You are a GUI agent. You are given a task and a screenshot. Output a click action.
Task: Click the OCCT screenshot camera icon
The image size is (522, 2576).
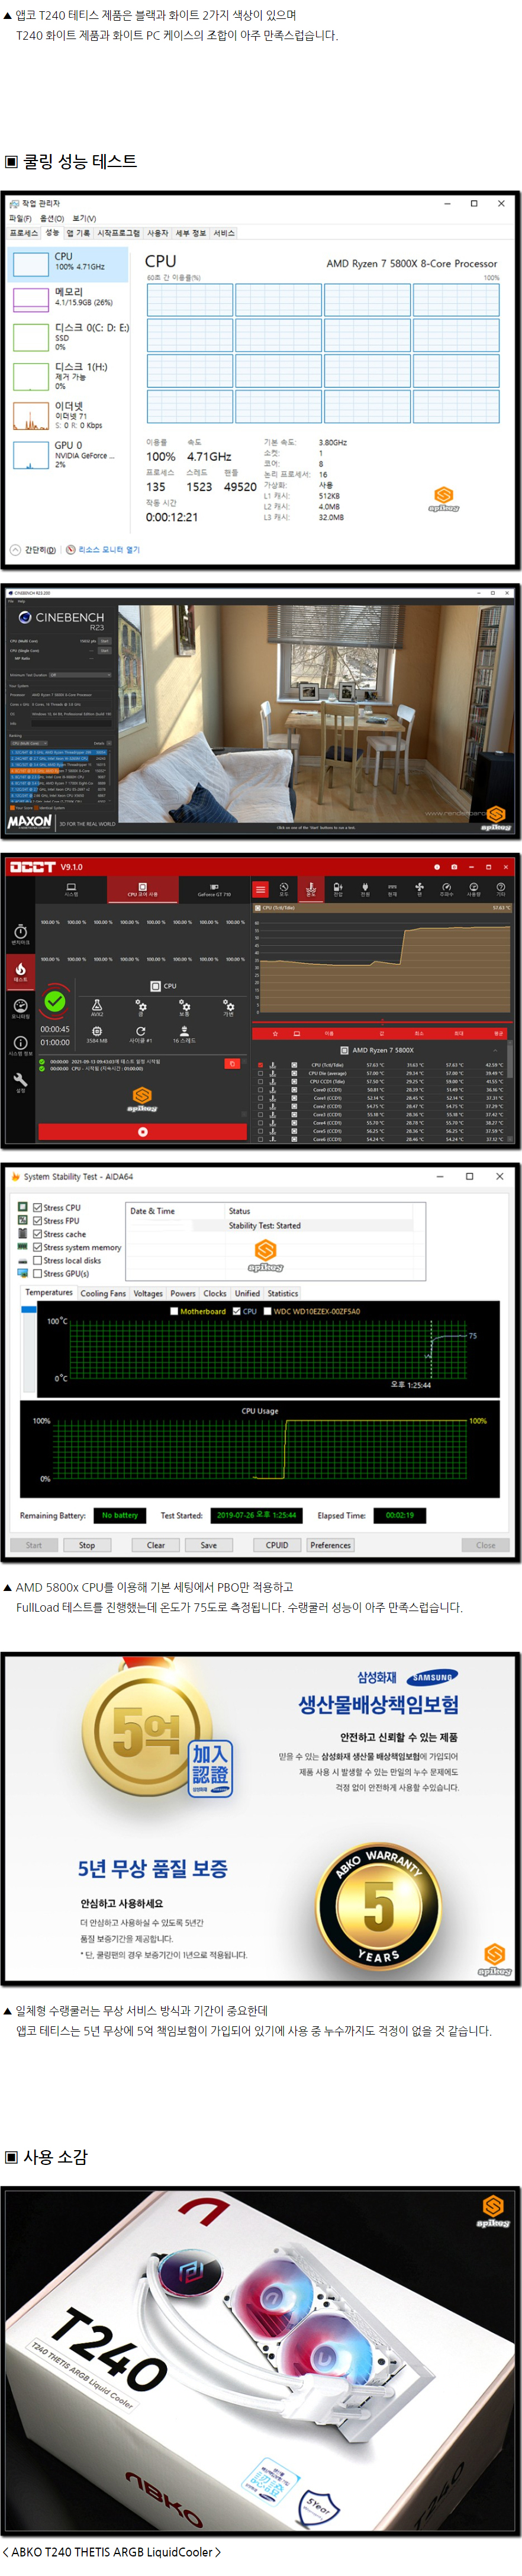click(454, 867)
